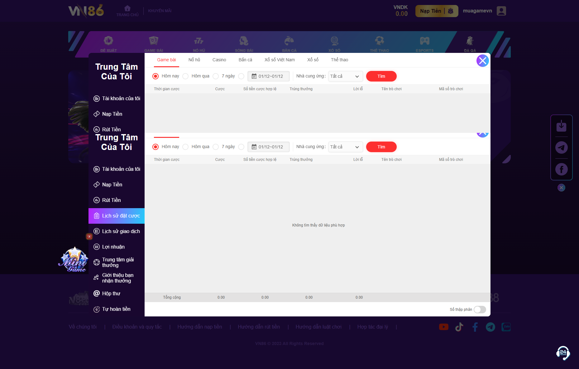
Task: Toggle the Số thập phân switch
Action: 480,310
